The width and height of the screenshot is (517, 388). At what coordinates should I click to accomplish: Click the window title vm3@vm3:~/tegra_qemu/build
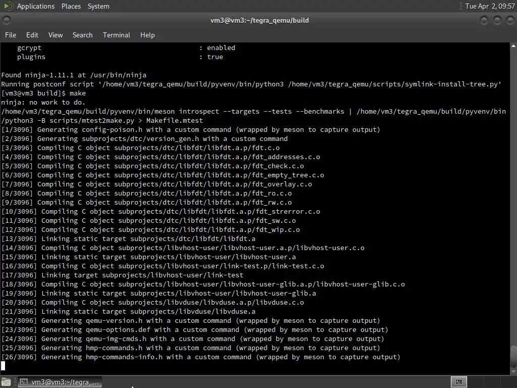260,20
